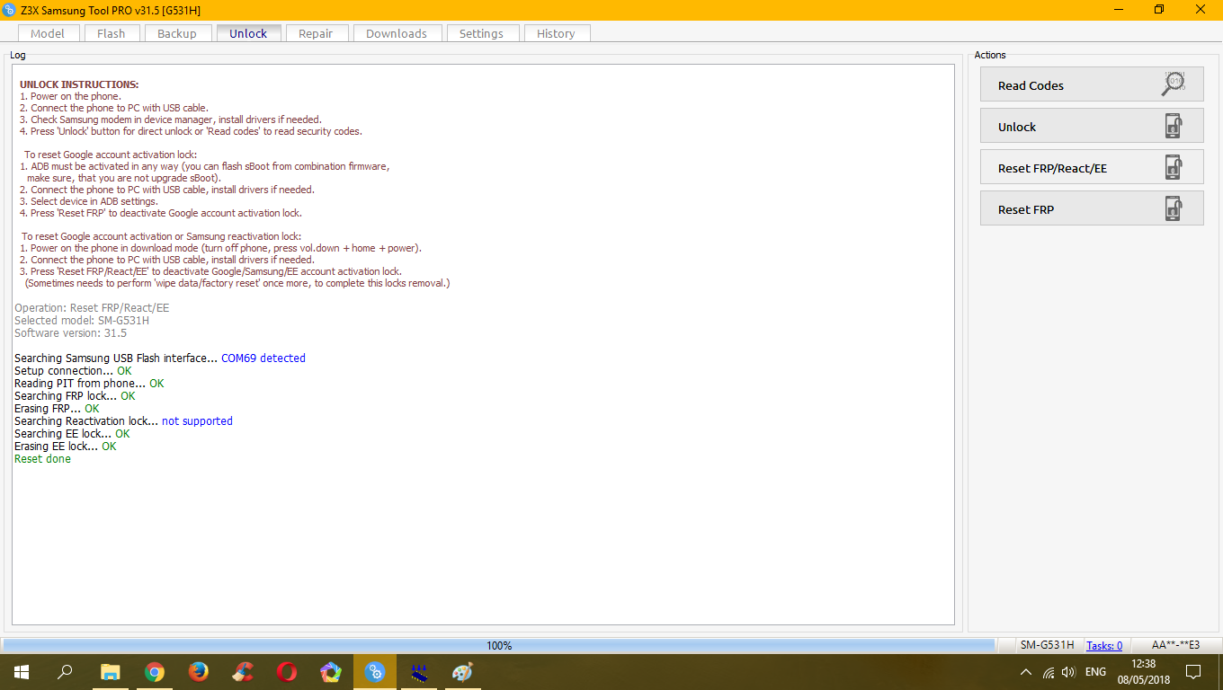Image resolution: width=1223 pixels, height=690 pixels.
Task: Click 'Selected model: SM-G531H' line
Action: pyautogui.click(x=82, y=320)
